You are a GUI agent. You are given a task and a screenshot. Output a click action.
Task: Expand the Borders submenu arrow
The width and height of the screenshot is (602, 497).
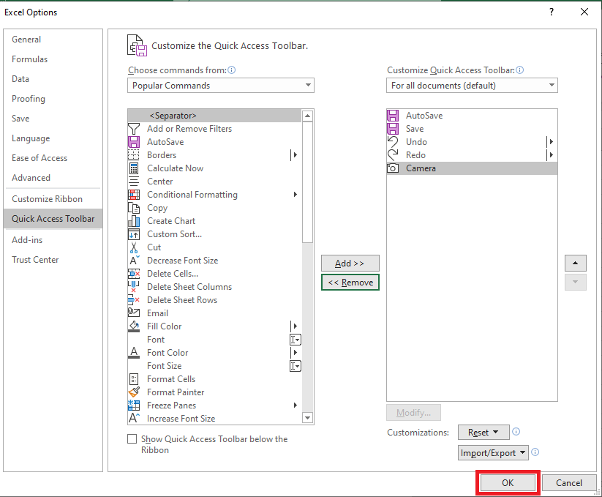(295, 154)
